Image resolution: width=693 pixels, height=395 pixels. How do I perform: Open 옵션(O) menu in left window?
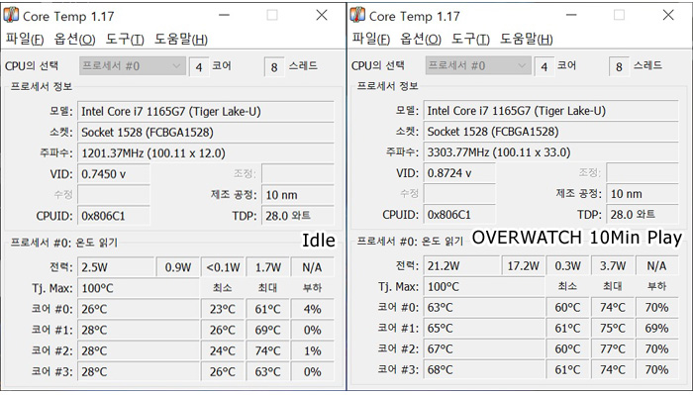[74, 39]
